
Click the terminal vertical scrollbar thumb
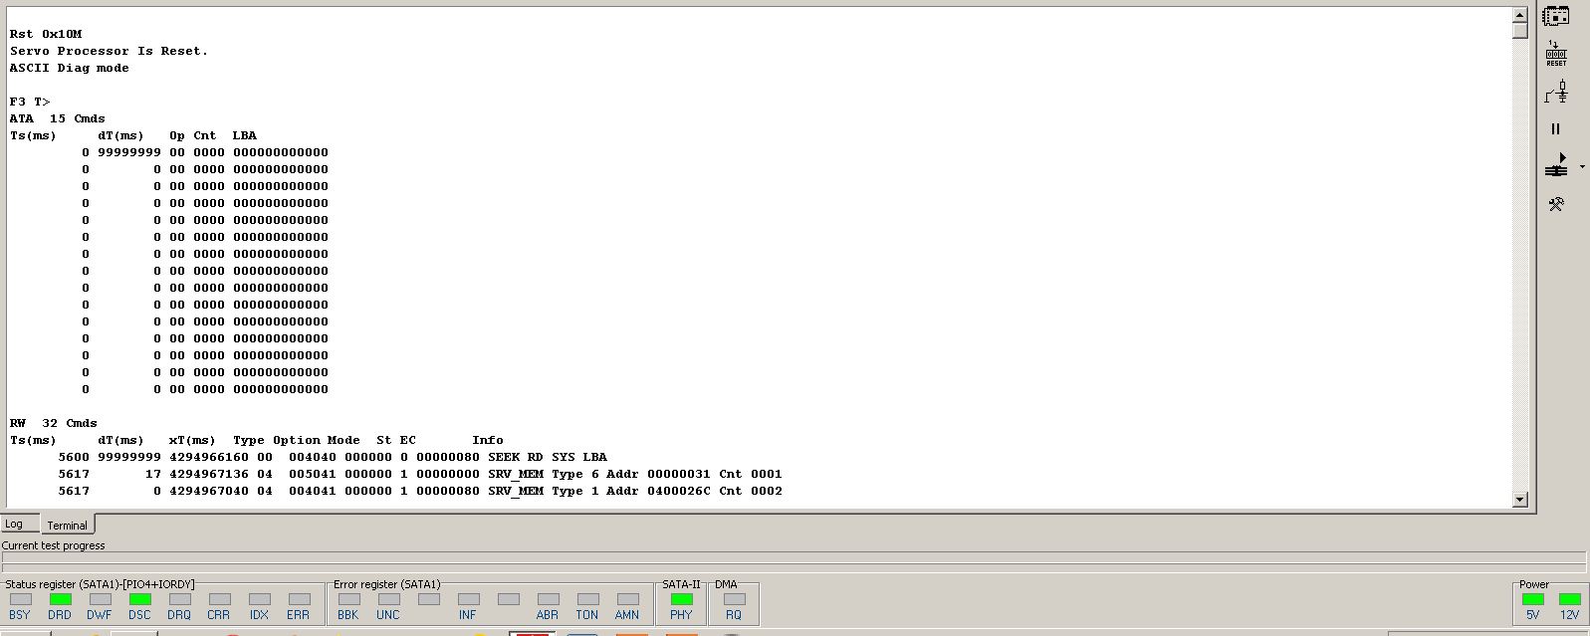point(1519,30)
